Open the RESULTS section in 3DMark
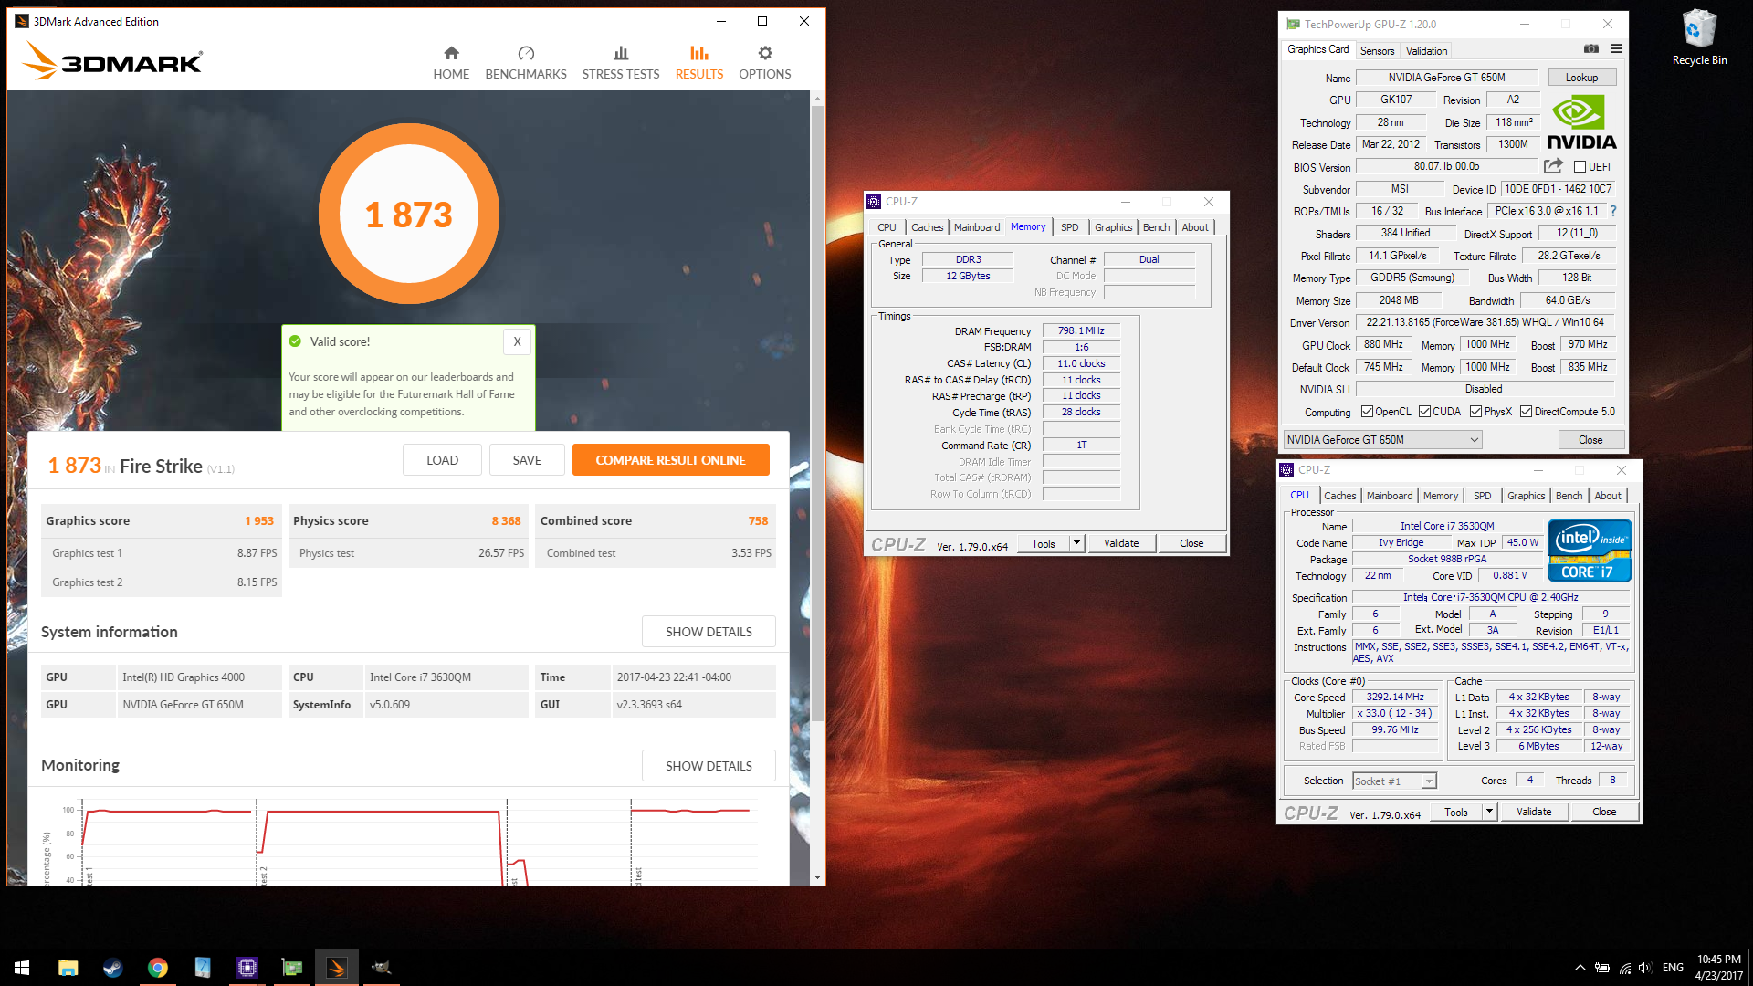The height and width of the screenshot is (986, 1753). tap(699, 63)
